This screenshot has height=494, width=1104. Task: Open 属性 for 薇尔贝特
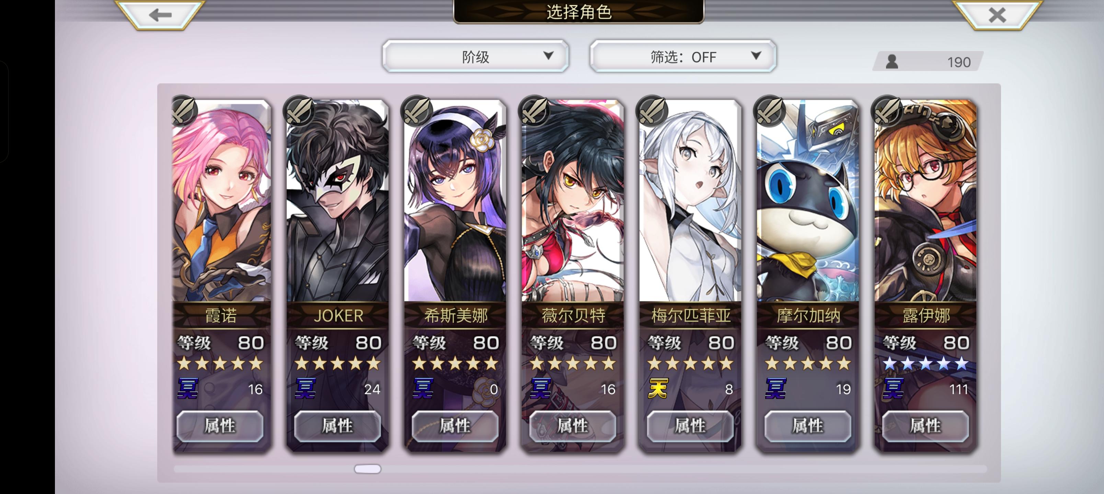[573, 426]
